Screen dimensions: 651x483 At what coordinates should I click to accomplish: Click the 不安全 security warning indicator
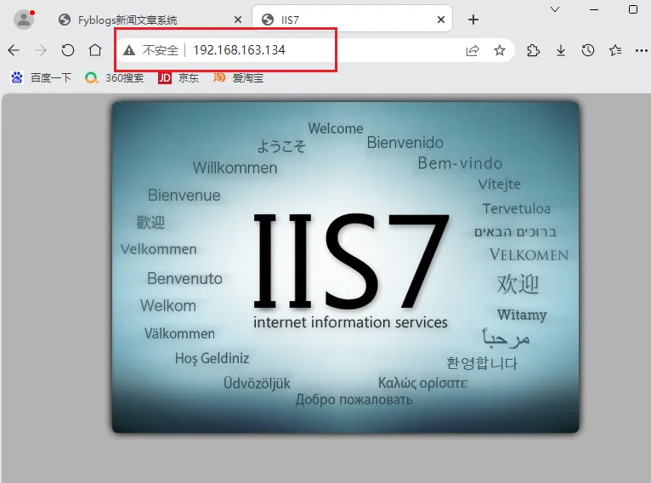click(150, 50)
